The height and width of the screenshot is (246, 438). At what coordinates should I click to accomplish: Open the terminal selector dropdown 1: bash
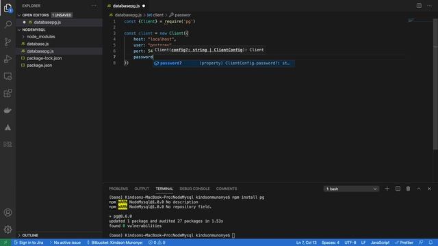point(351,189)
